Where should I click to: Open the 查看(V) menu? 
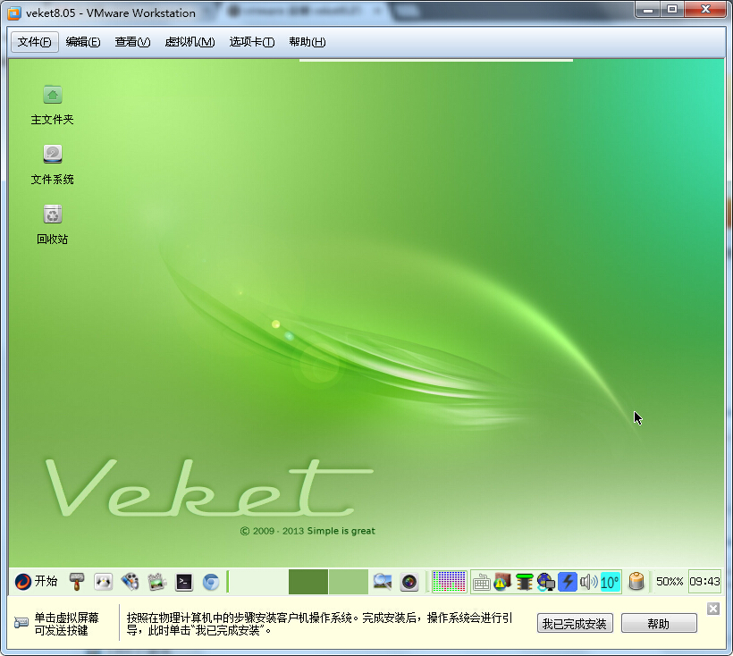click(x=133, y=42)
